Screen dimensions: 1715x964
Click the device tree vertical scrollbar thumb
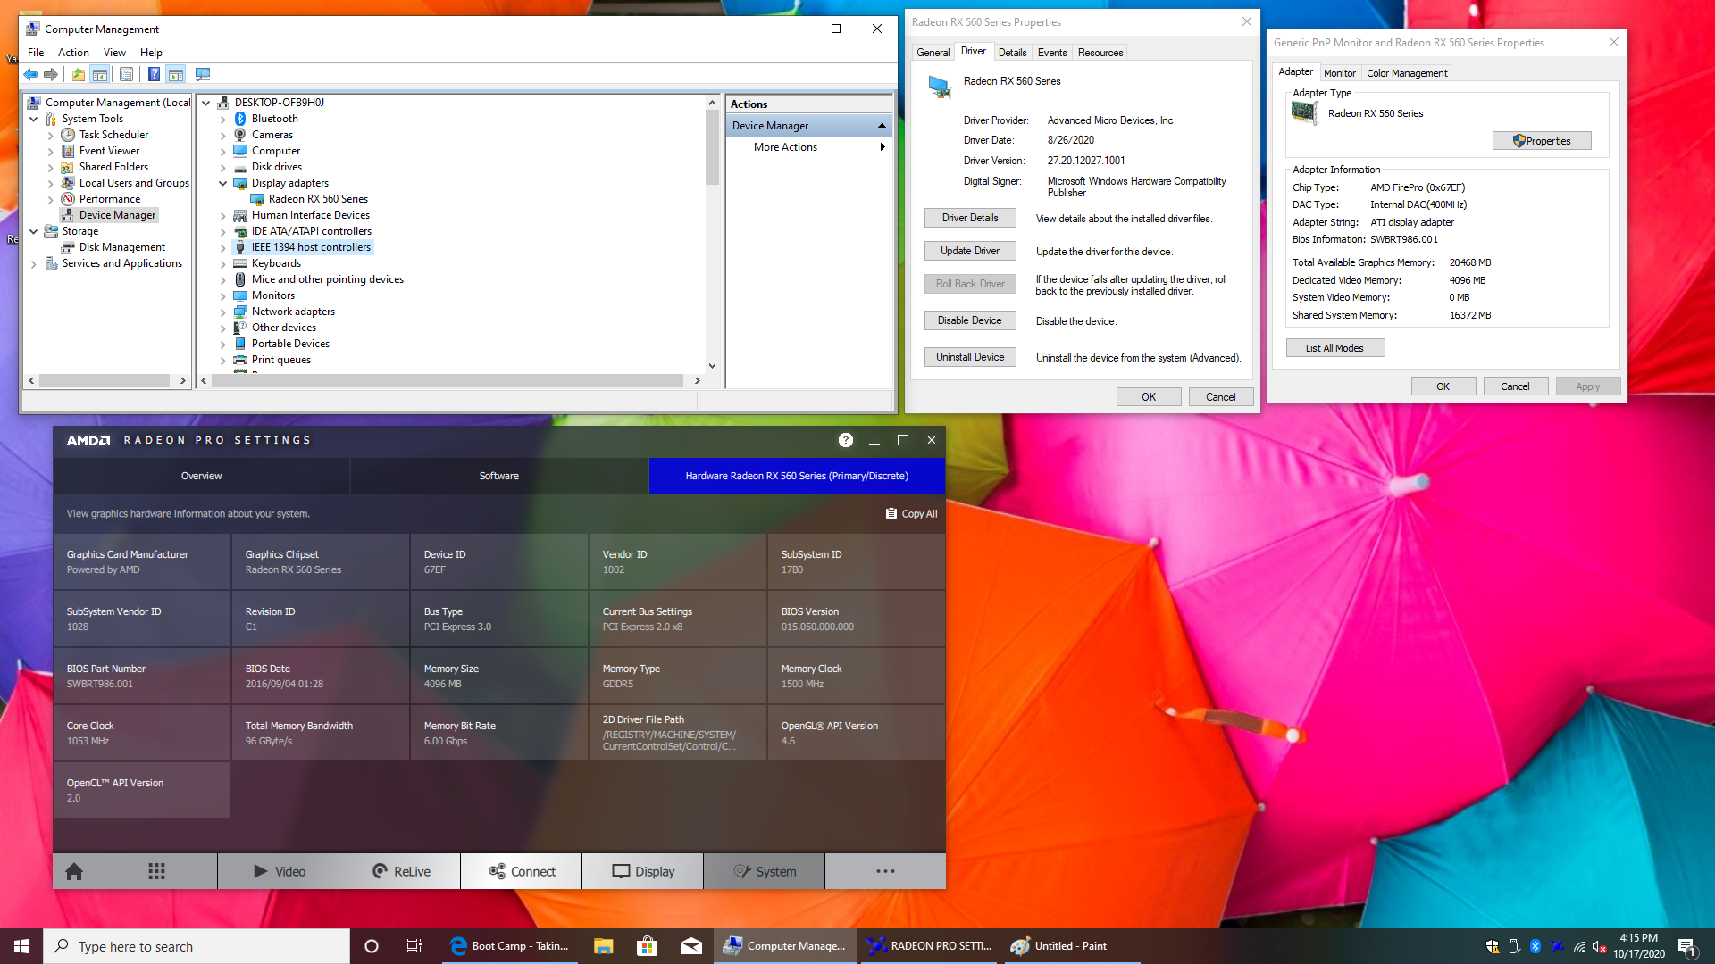[712, 147]
